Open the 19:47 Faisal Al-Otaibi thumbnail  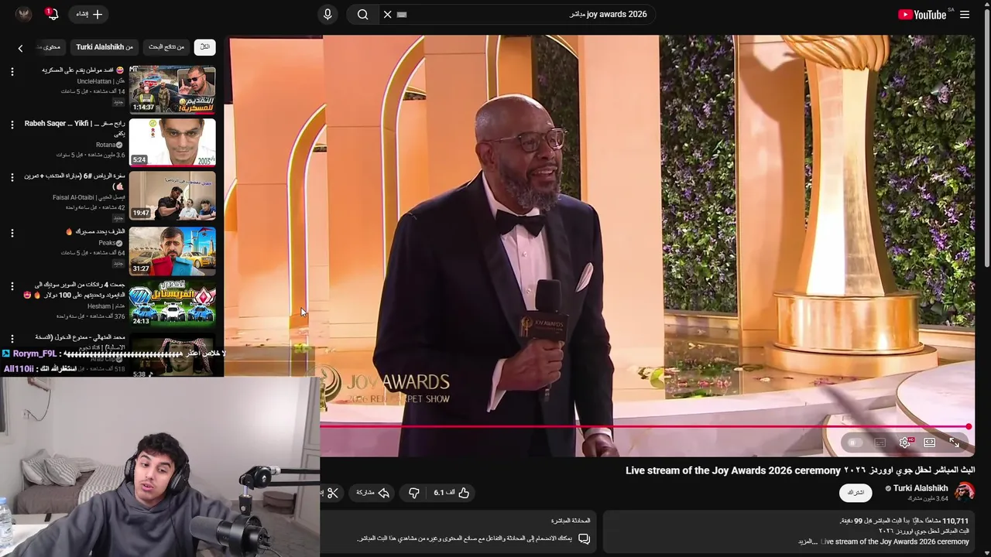pos(173,196)
